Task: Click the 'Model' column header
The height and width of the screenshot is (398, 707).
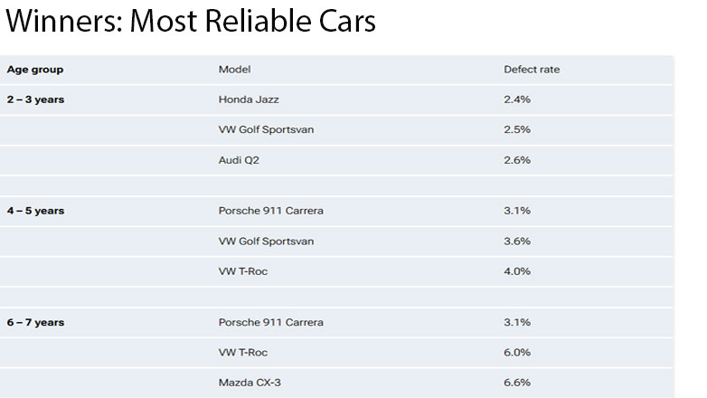Action: click(234, 70)
